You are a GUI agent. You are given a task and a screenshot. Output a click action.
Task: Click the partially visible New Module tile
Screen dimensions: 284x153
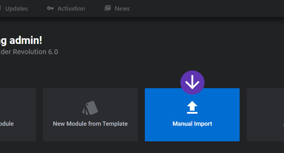(x=18, y=115)
